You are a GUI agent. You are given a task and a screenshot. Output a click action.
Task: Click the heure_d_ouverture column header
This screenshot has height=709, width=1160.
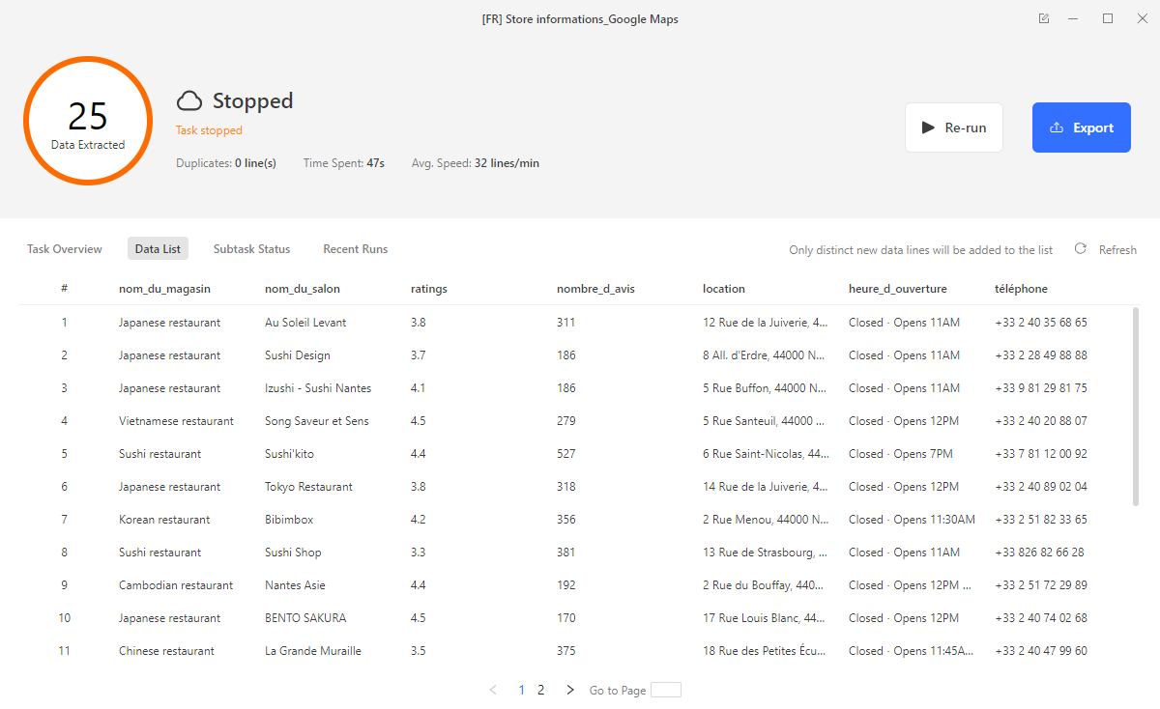898,289
